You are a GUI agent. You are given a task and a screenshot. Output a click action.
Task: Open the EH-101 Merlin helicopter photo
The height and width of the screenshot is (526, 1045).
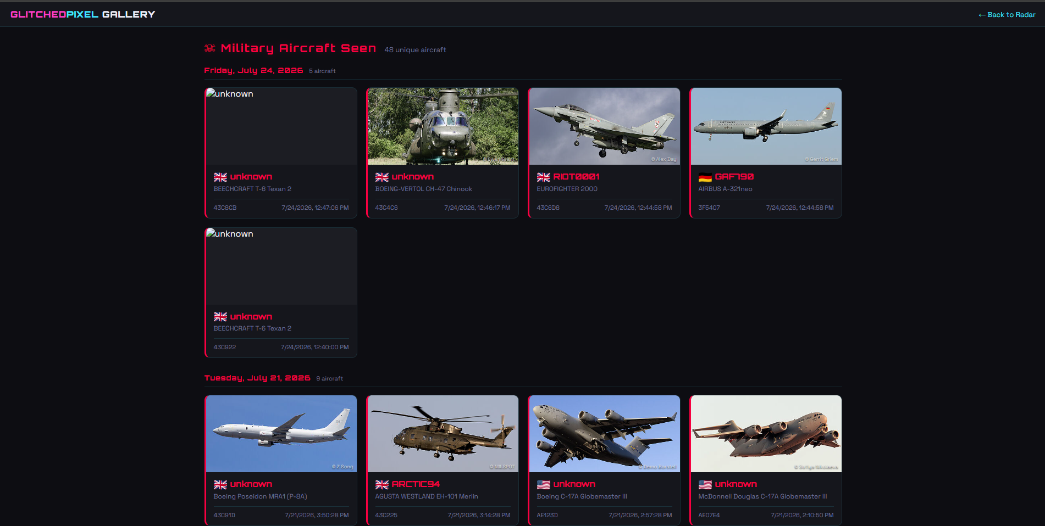[x=443, y=434]
